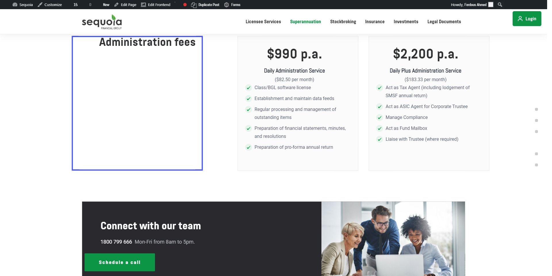
Task: Select Insurance in the main navigation
Action: (375, 21)
